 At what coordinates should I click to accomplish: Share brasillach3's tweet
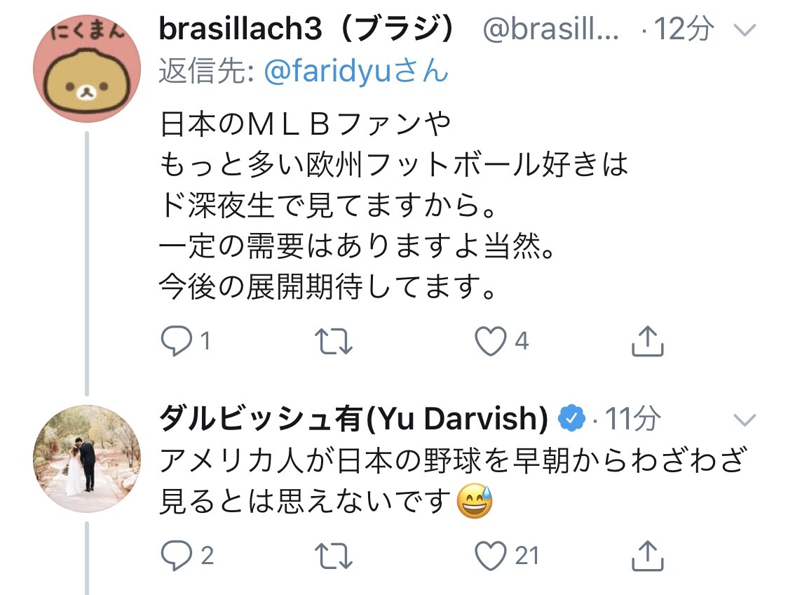647,341
